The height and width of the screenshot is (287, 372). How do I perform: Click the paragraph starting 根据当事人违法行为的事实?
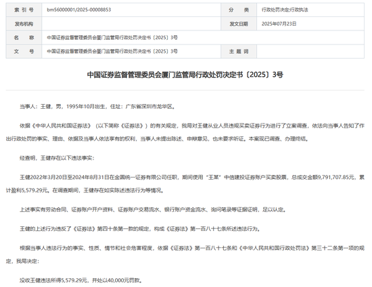(185, 255)
